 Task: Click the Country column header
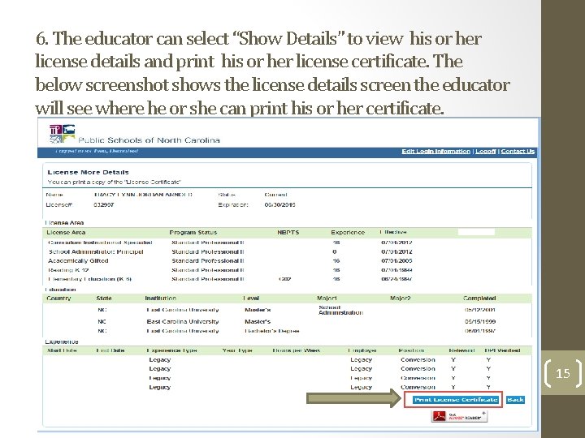tap(58, 298)
